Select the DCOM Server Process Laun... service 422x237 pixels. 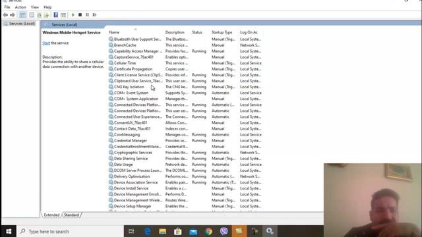click(185, 171)
